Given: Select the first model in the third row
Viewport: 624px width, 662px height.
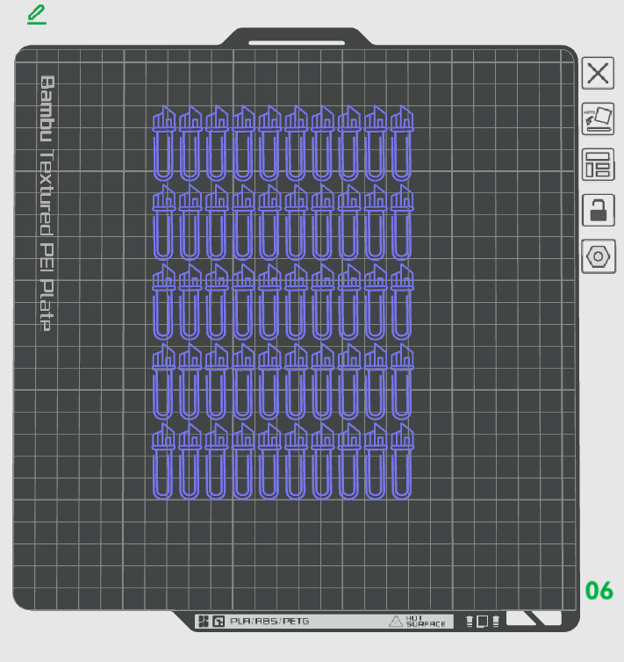Looking at the screenshot, I should coord(164,302).
